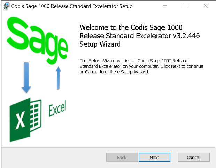Click the 'Excel' text label in banner
Image resolution: width=216 pixels, height=168 pixels.
pyautogui.click(x=57, y=109)
